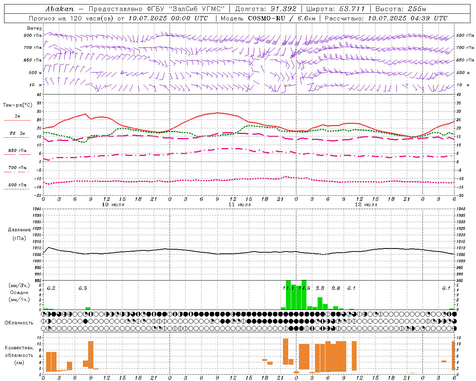The width and height of the screenshot is (476, 381).
Task: Select the "(мм/3ч.)" precipitation unit label
Action: point(19,286)
